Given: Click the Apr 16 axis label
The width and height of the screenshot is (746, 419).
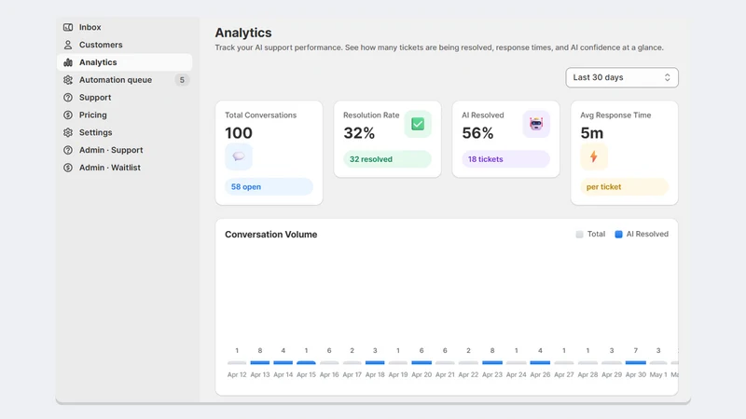Looking at the screenshot, I should pyautogui.click(x=329, y=375).
